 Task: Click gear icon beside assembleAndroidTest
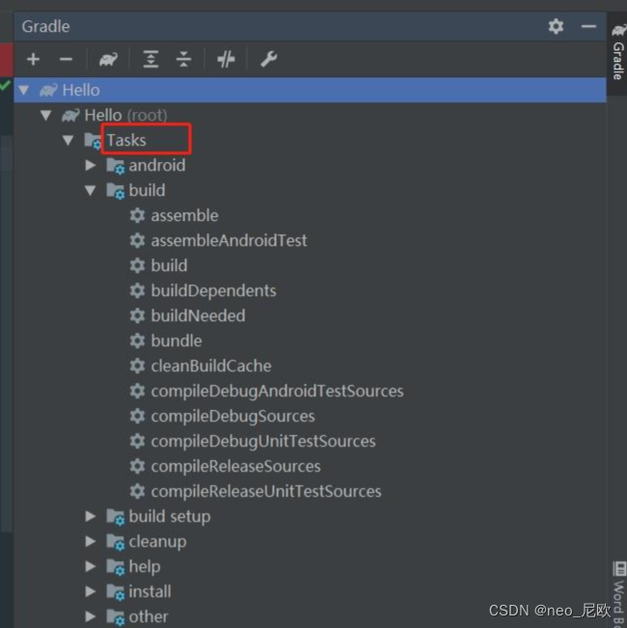137,240
